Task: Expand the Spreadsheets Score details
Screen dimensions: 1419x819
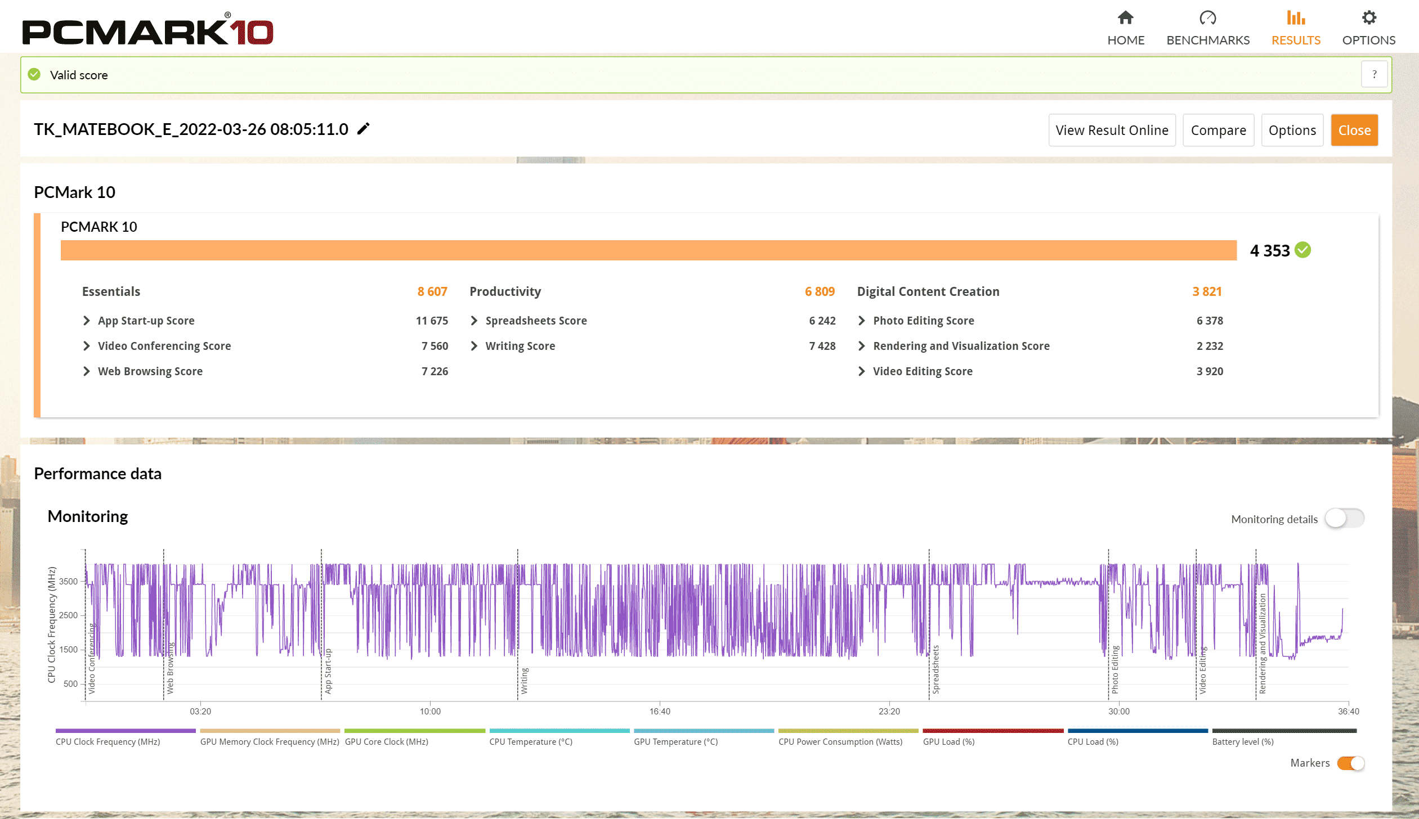Action: 474,321
